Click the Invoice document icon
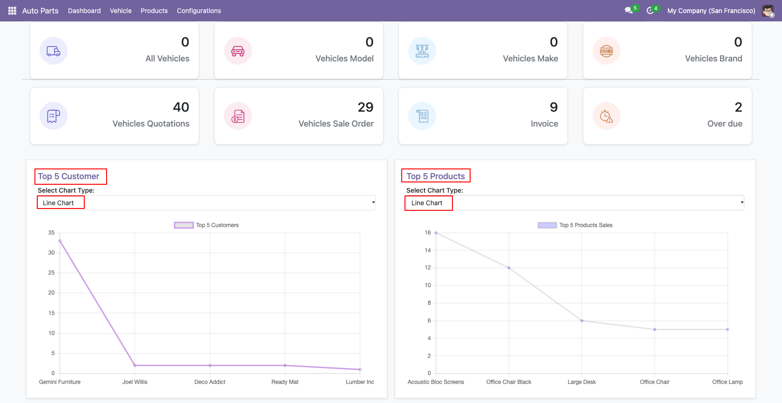The width and height of the screenshot is (782, 403). pyautogui.click(x=422, y=116)
